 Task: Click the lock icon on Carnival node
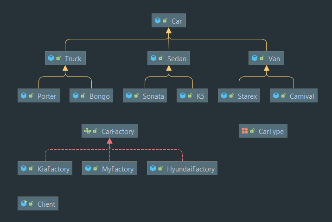(x=283, y=95)
